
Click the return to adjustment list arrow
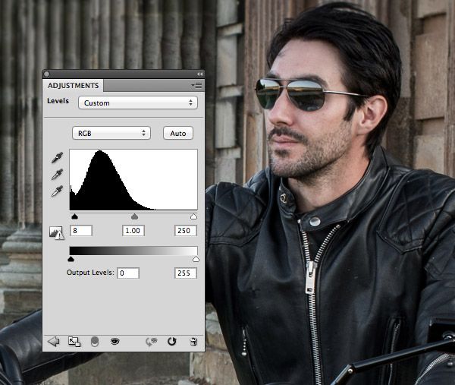(53, 342)
